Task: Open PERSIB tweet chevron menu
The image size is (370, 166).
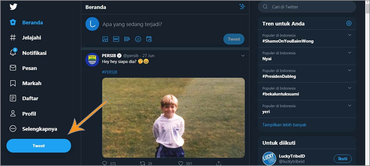Action: (243, 56)
